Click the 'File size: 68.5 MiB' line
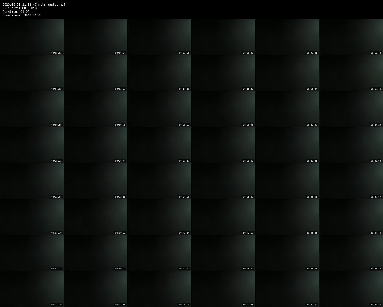Screen dimensions: 383x307 (x=19, y=8)
